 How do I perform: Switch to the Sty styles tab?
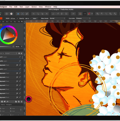tap(15, 22)
